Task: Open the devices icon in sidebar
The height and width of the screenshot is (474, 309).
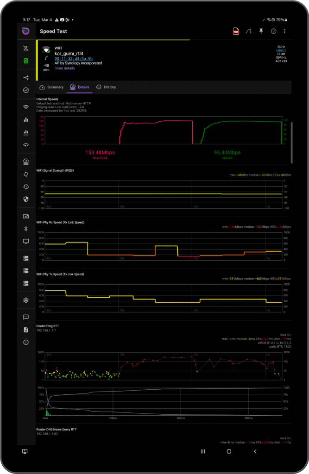Action: click(26, 216)
